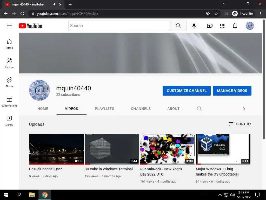Open File Explorer from the taskbar
This screenshot has width=266, height=200.
(32, 195)
